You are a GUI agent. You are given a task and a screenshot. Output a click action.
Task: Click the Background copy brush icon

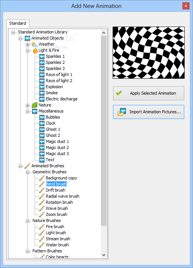tap(42, 178)
